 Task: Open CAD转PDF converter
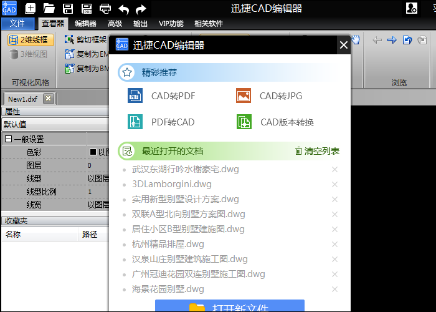(x=161, y=96)
